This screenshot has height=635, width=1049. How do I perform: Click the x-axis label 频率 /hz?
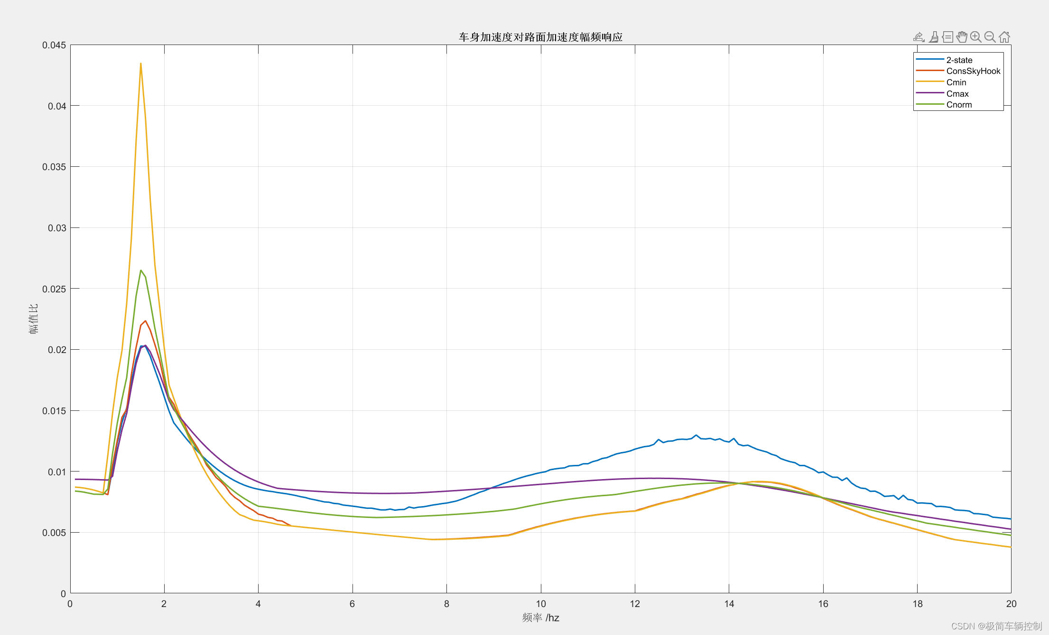coord(540,617)
